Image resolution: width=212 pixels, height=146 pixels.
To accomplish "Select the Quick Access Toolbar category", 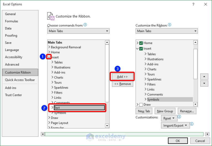I will 20,80.
